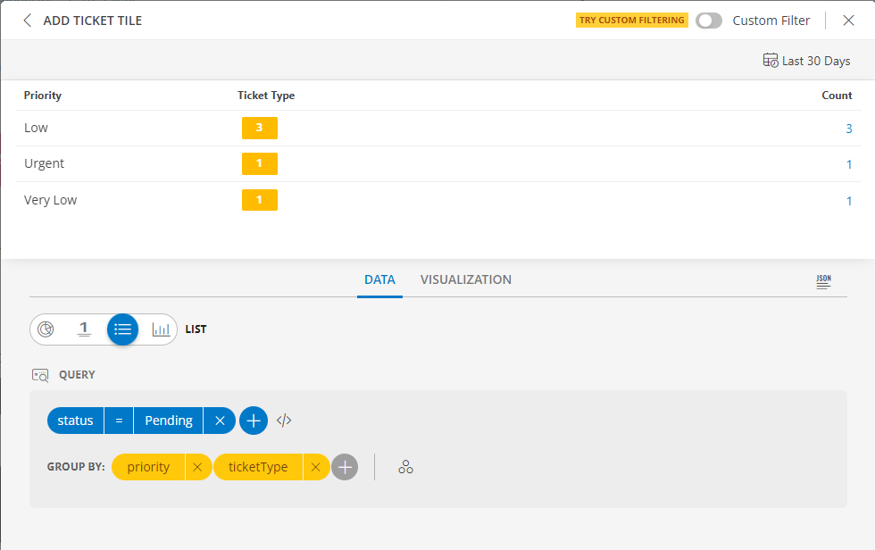Select the bar chart visualization icon
Screen dimensions: 875x550
point(161,329)
